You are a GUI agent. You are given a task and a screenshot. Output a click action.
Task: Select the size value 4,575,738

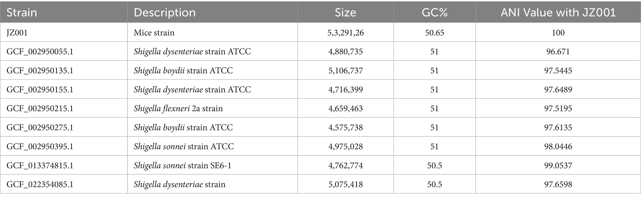click(x=345, y=127)
